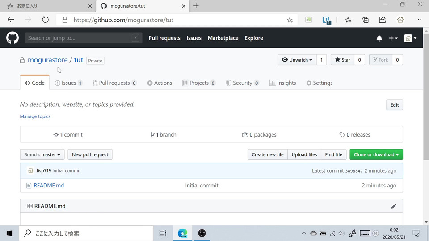
Task: Click Find file button
Action: 333,154
